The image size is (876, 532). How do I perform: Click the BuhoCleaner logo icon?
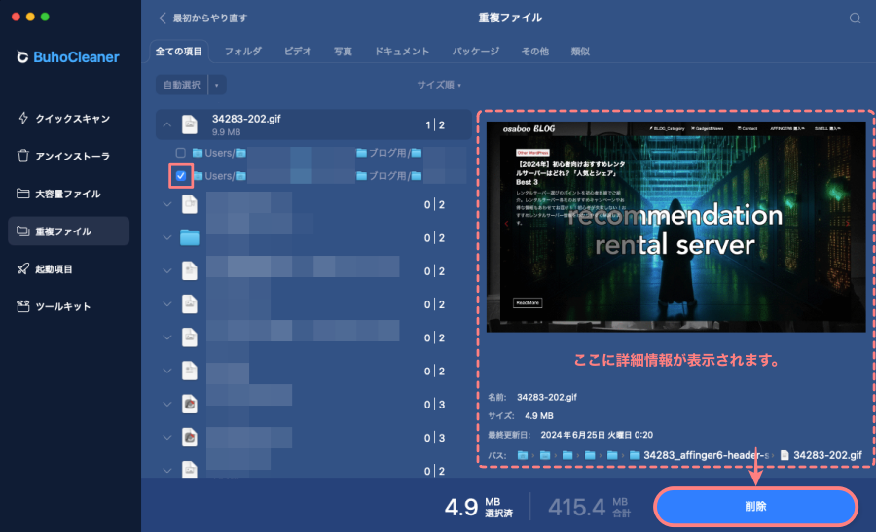(x=22, y=57)
